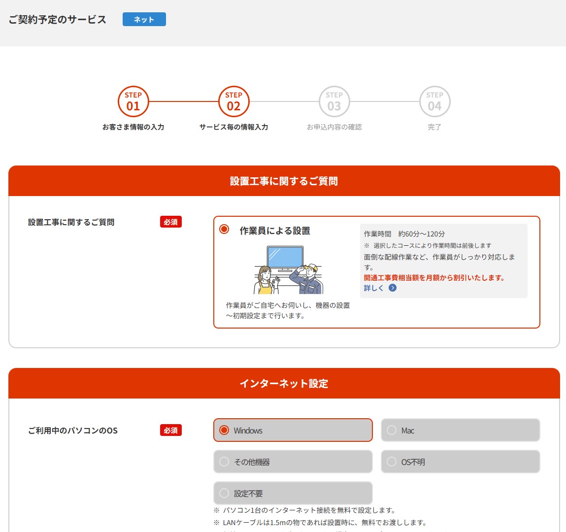The image size is (566, 532).
Task: Click the worker installation illustration
Action: (x=288, y=270)
